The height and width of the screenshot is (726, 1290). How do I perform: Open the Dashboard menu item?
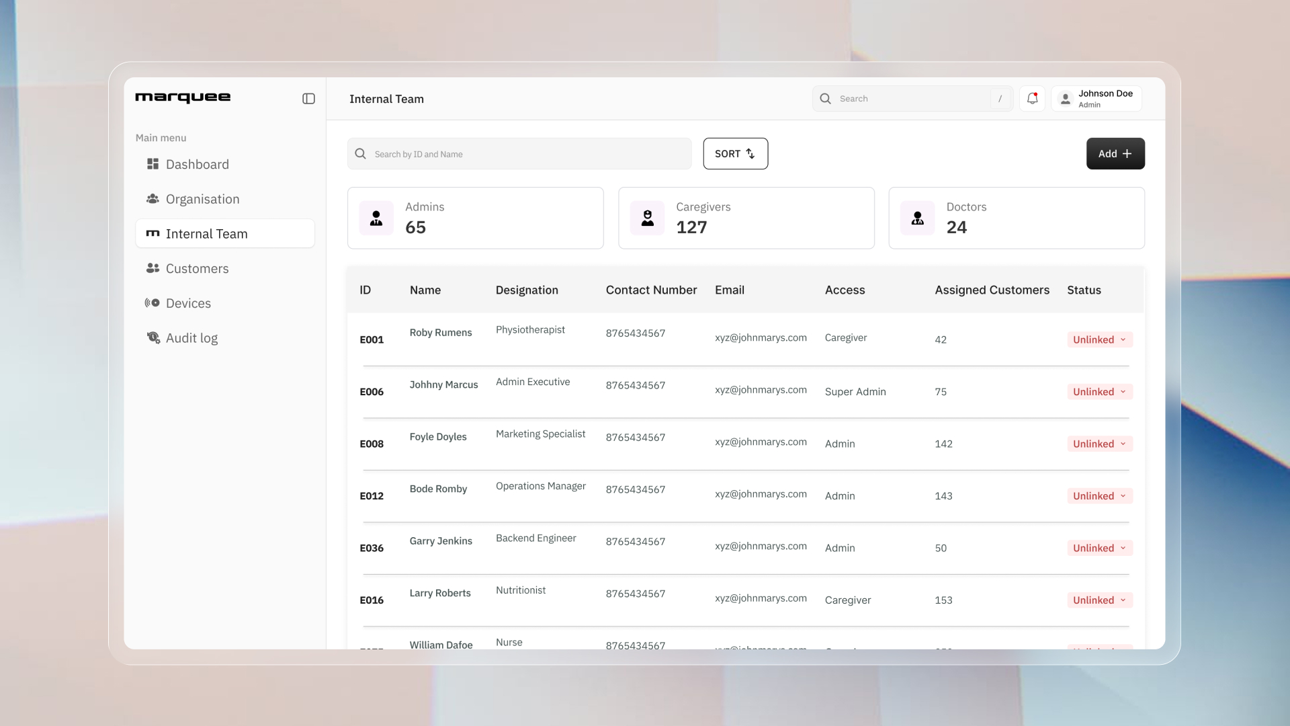(x=225, y=164)
